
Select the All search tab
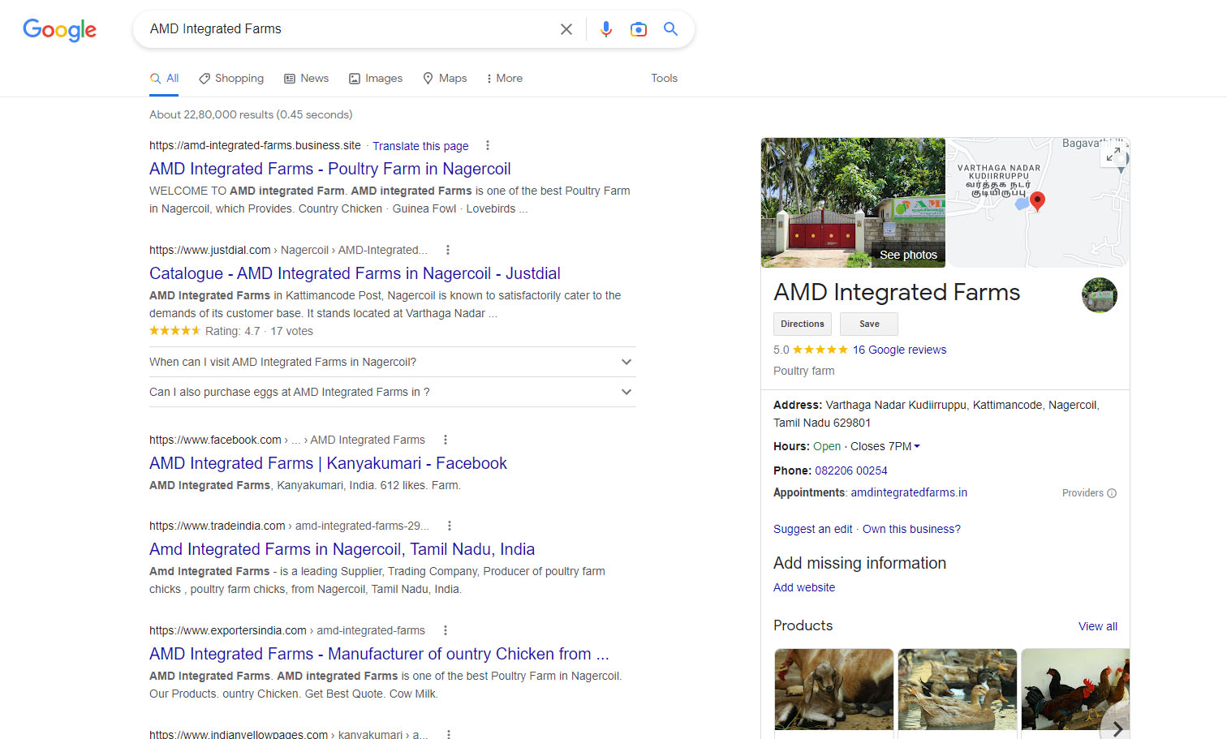[x=164, y=79]
